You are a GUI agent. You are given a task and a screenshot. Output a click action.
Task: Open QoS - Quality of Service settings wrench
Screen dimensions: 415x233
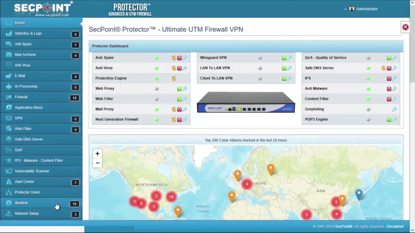pyautogui.click(x=395, y=58)
